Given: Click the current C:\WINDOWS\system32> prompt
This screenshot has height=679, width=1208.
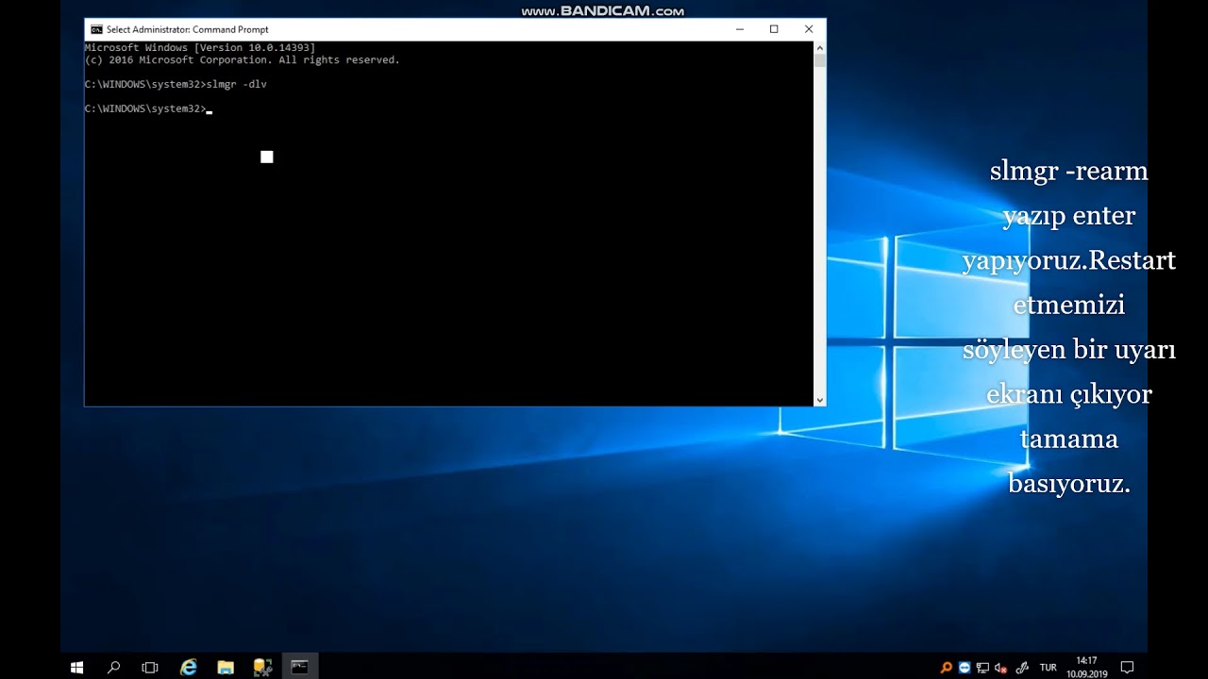Looking at the screenshot, I should [x=145, y=108].
